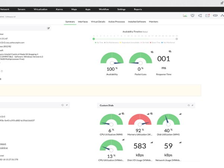Open the Servers menu
224x168 pixels.
(x=21, y=9)
